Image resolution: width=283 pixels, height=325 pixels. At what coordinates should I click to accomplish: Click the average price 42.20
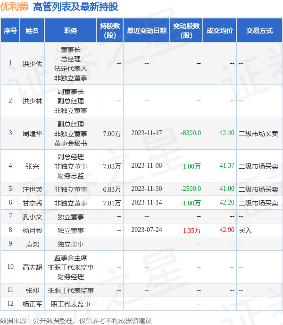point(227,202)
